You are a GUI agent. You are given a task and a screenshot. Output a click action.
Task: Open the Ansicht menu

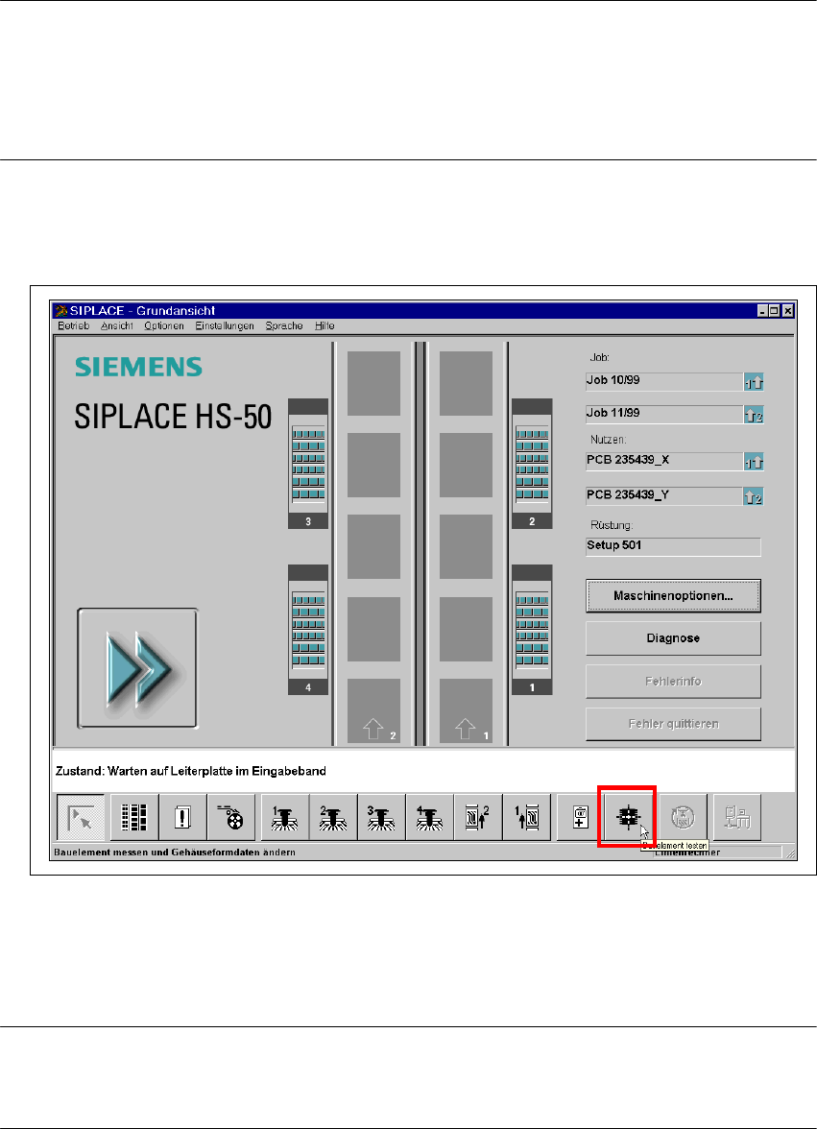(x=116, y=326)
